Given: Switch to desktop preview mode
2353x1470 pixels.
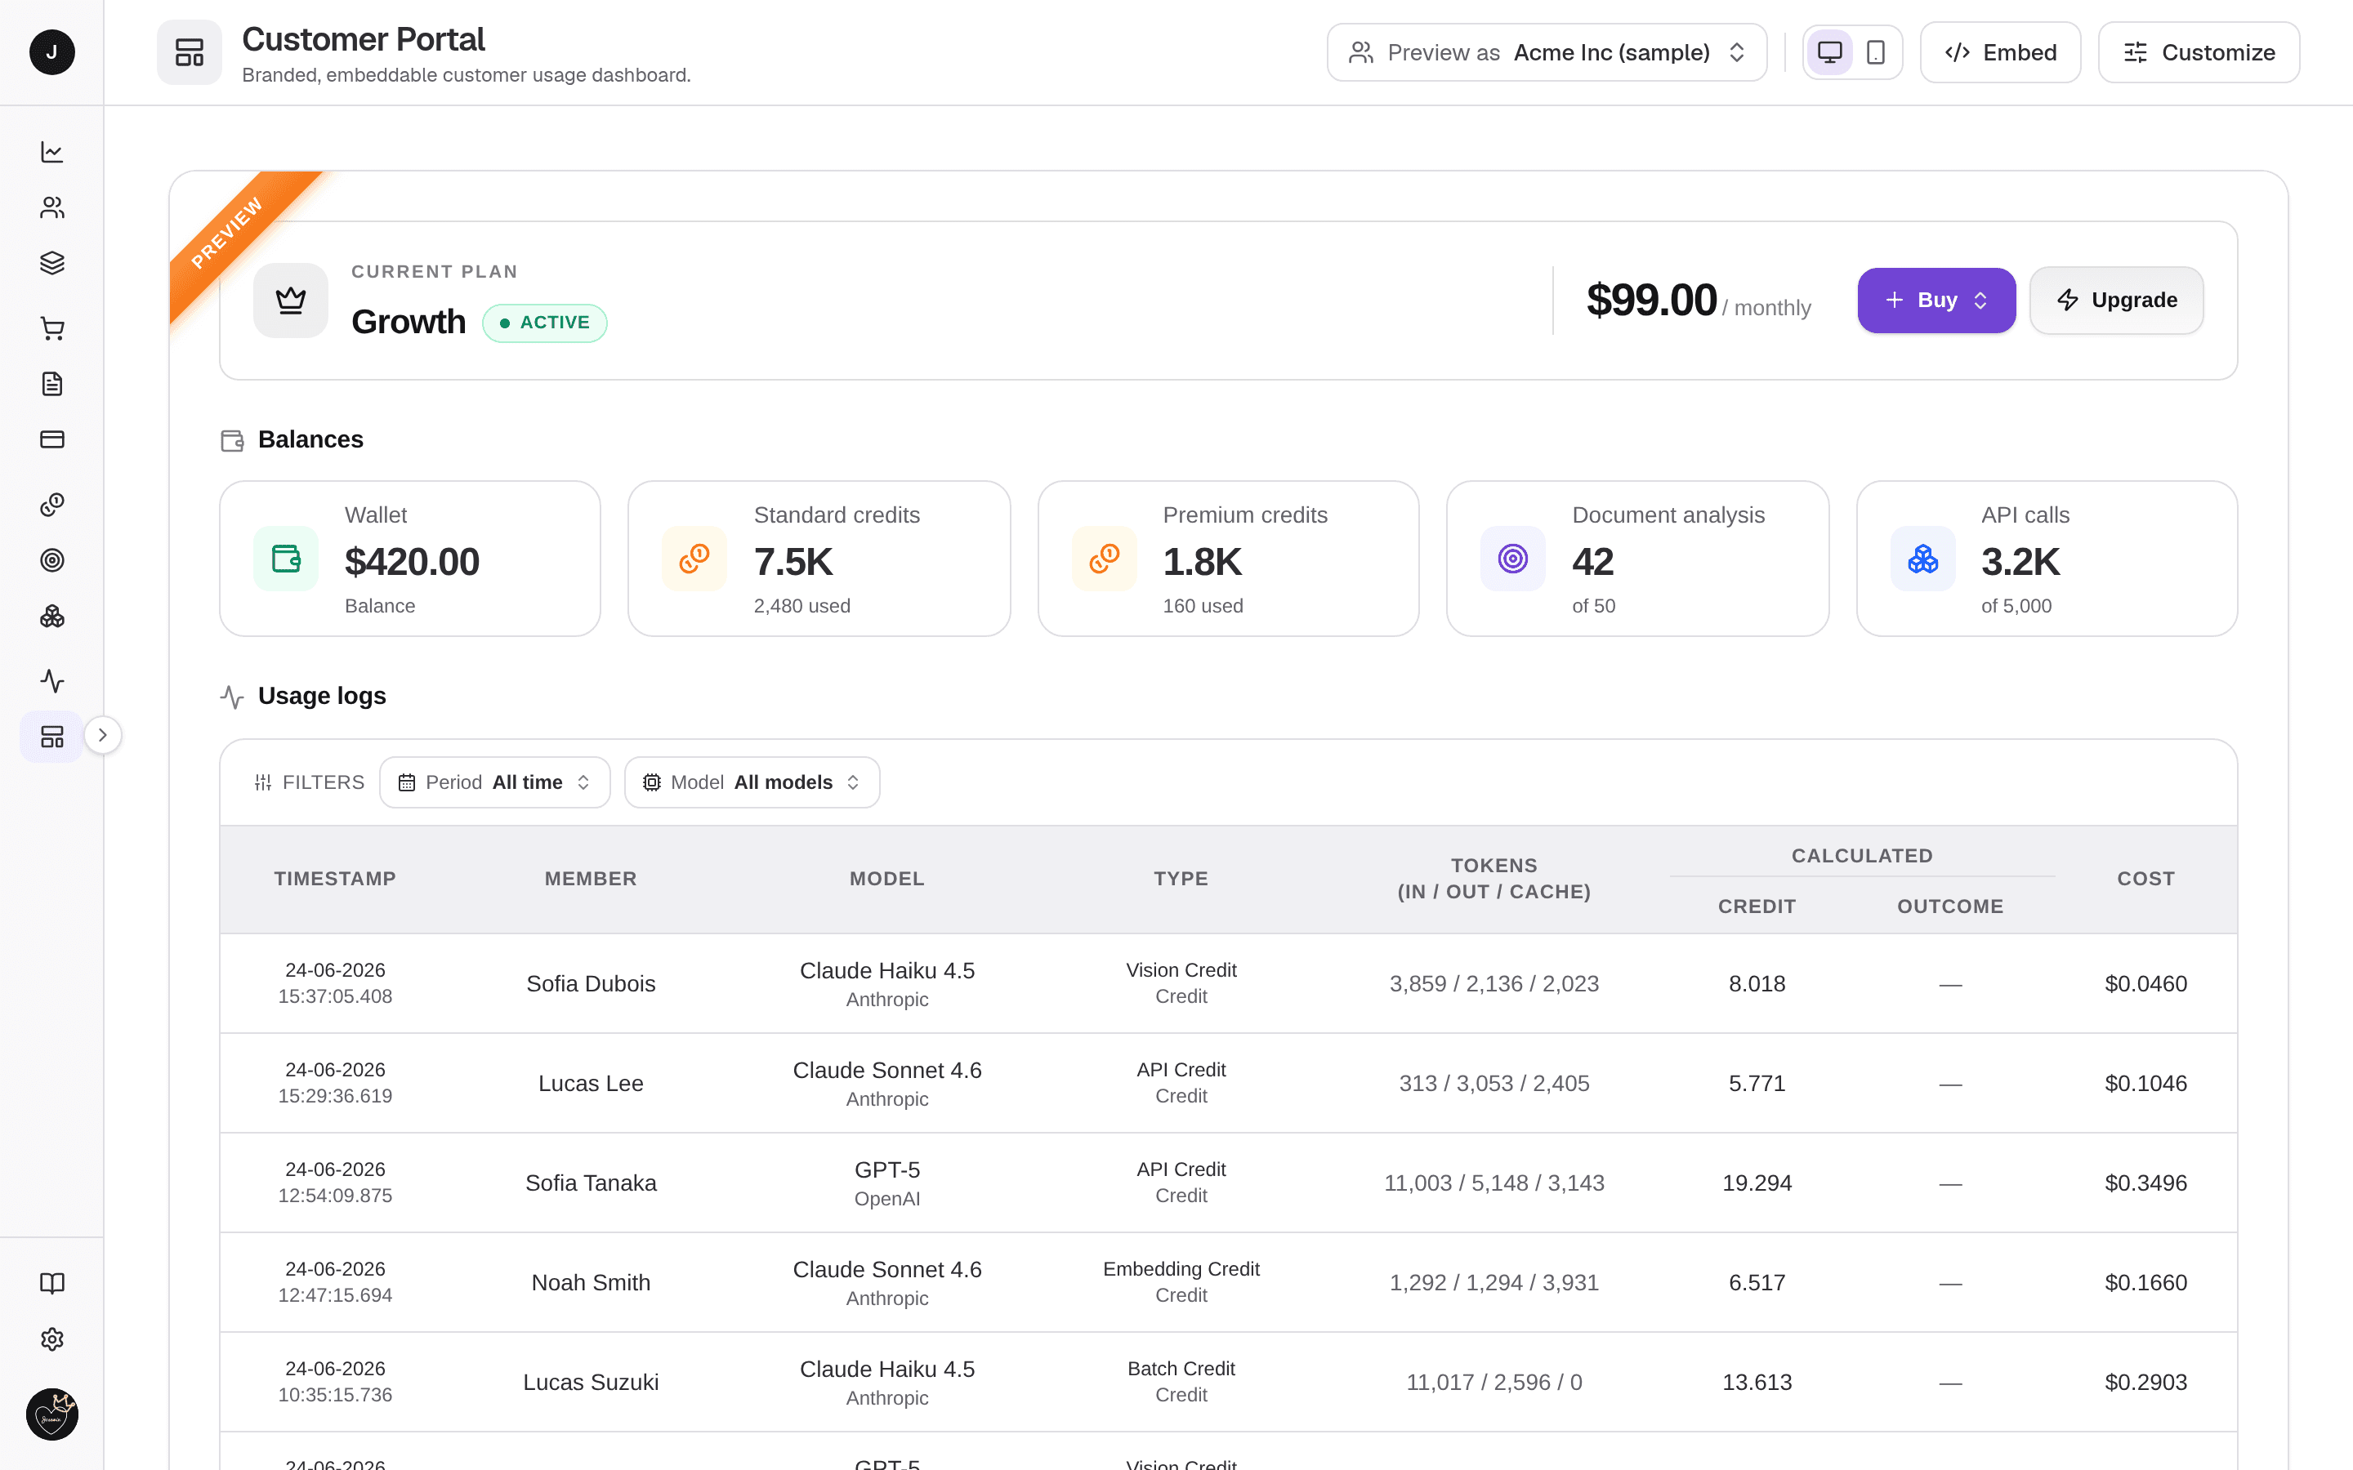Looking at the screenshot, I should tap(1830, 52).
